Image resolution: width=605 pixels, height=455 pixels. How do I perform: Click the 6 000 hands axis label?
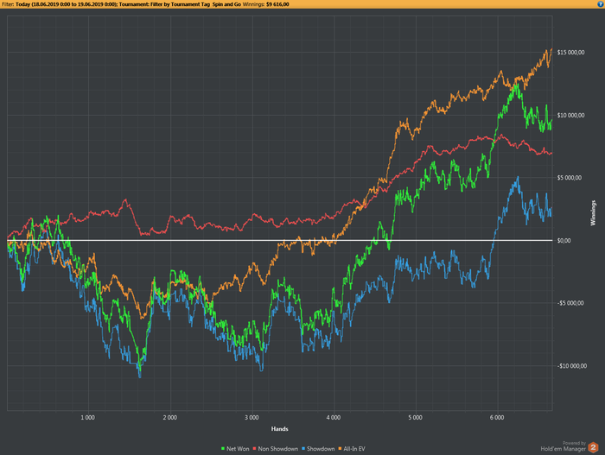497,418
